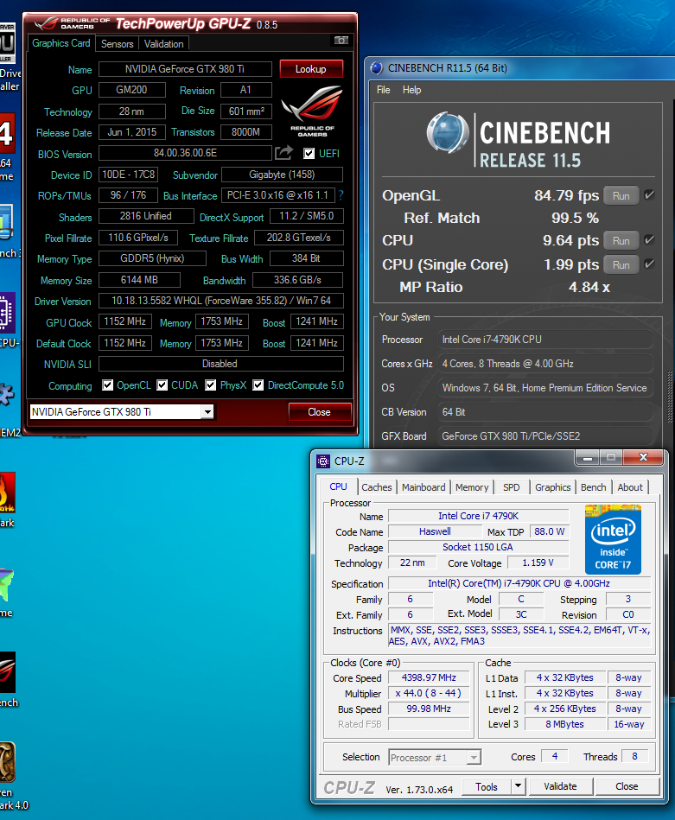Toggle the DirectCompute 5.0 checkbox
Viewport: 675px width, 820px height.
click(258, 385)
